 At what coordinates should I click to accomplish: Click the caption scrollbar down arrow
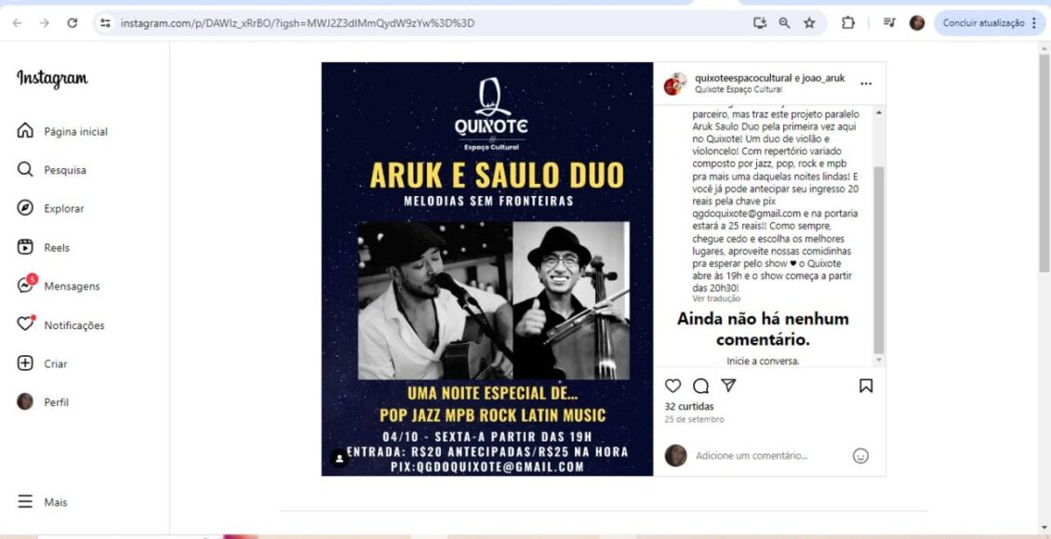tap(880, 361)
